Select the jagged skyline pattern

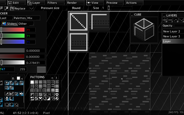[x=32, y=99]
